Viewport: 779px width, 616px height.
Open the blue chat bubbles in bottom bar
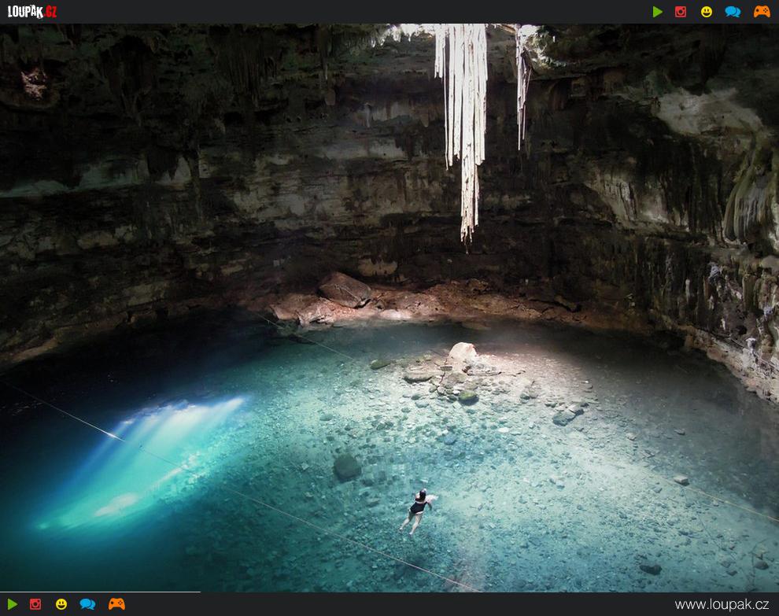pos(87,604)
